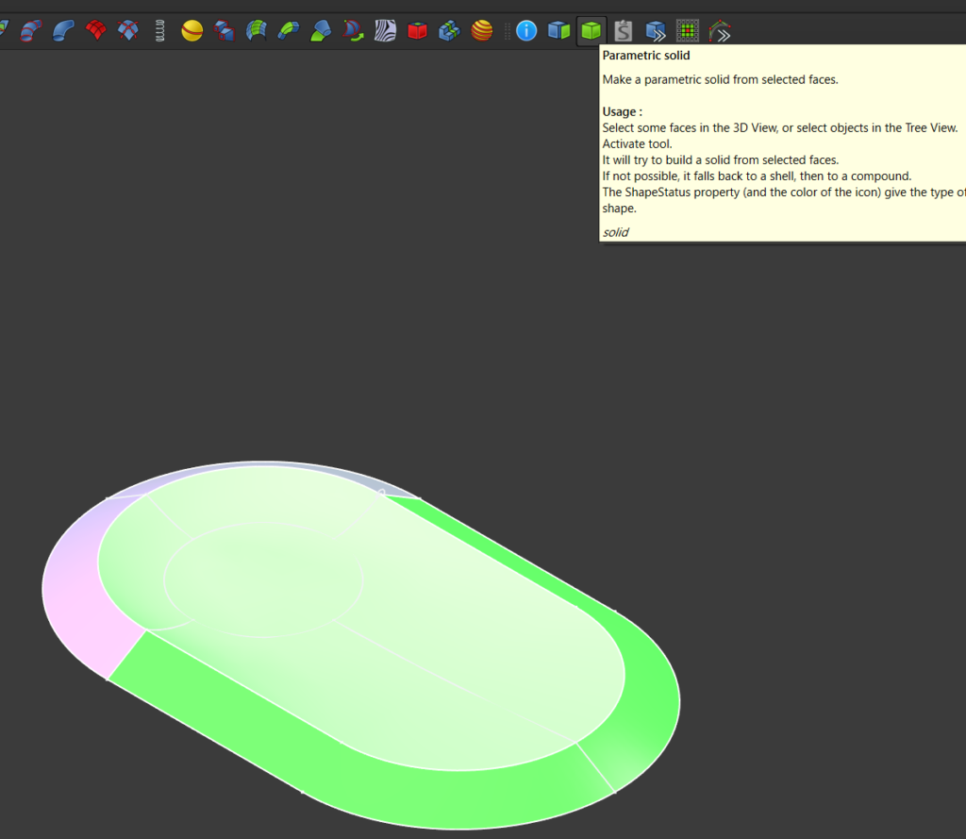Screen dimensions: 966x839
Task: Click the blue surface with red X marks
Action: tap(128, 31)
